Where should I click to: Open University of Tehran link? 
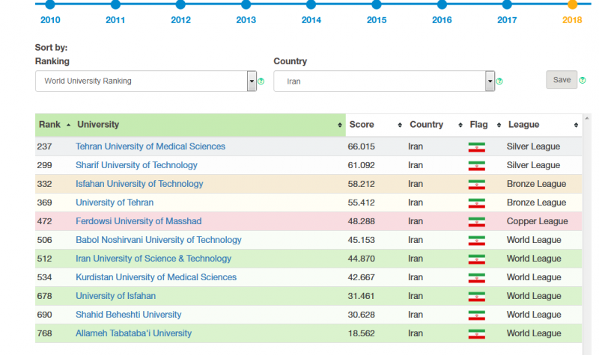point(115,203)
